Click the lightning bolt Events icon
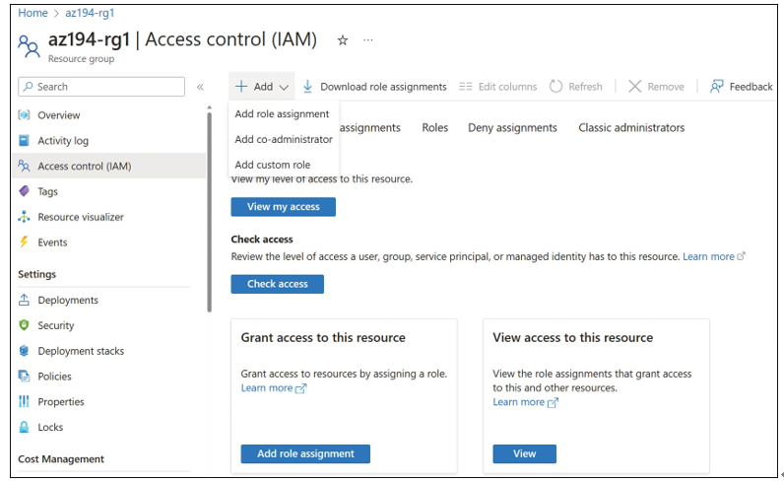Image resolution: width=784 pixels, height=483 pixels. click(24, 242)
